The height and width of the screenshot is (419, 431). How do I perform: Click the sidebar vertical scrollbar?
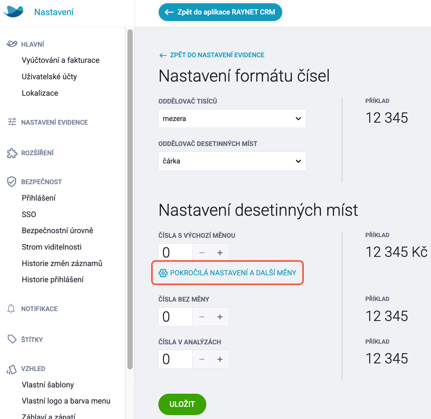[x=130, y=199]
